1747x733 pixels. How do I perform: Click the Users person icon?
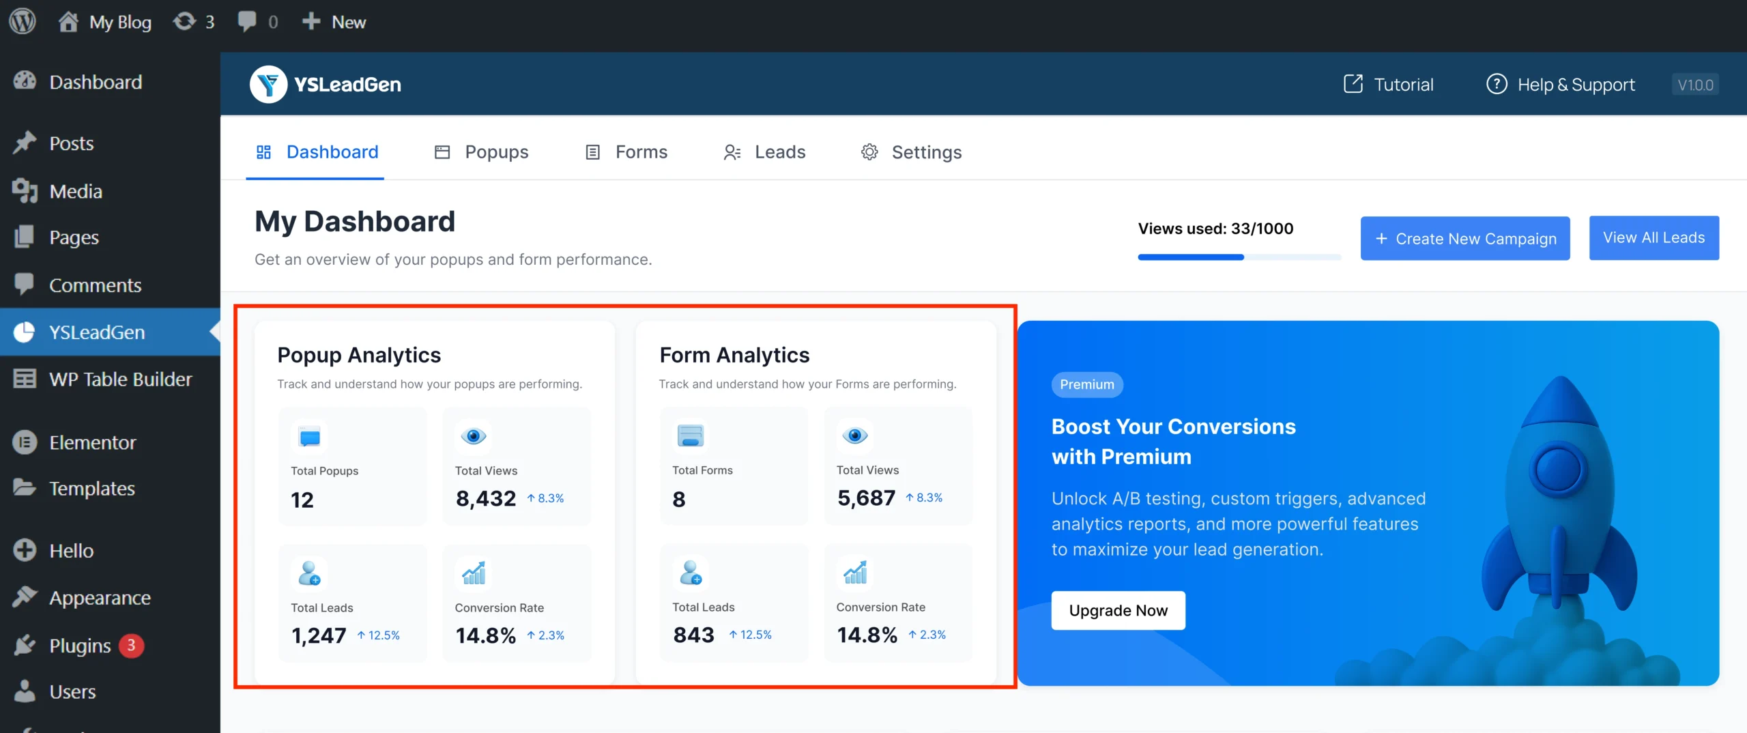click(25, 691)
